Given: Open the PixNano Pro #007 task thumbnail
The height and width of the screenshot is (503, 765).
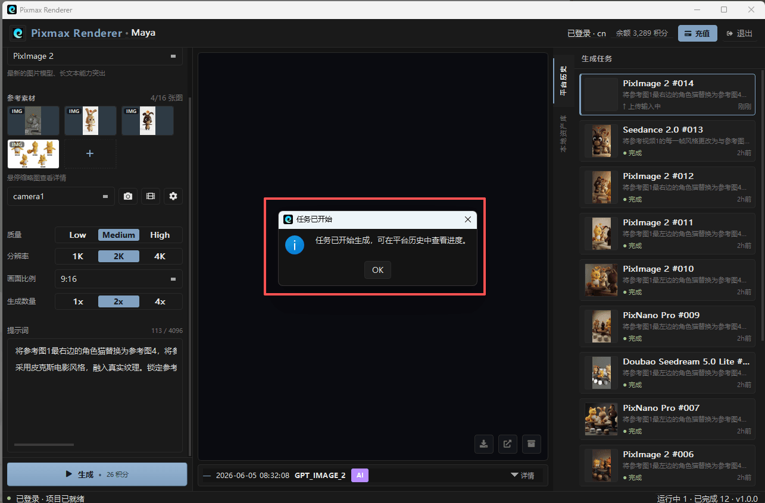Looking at the screenshot, I should pos(601,419).
